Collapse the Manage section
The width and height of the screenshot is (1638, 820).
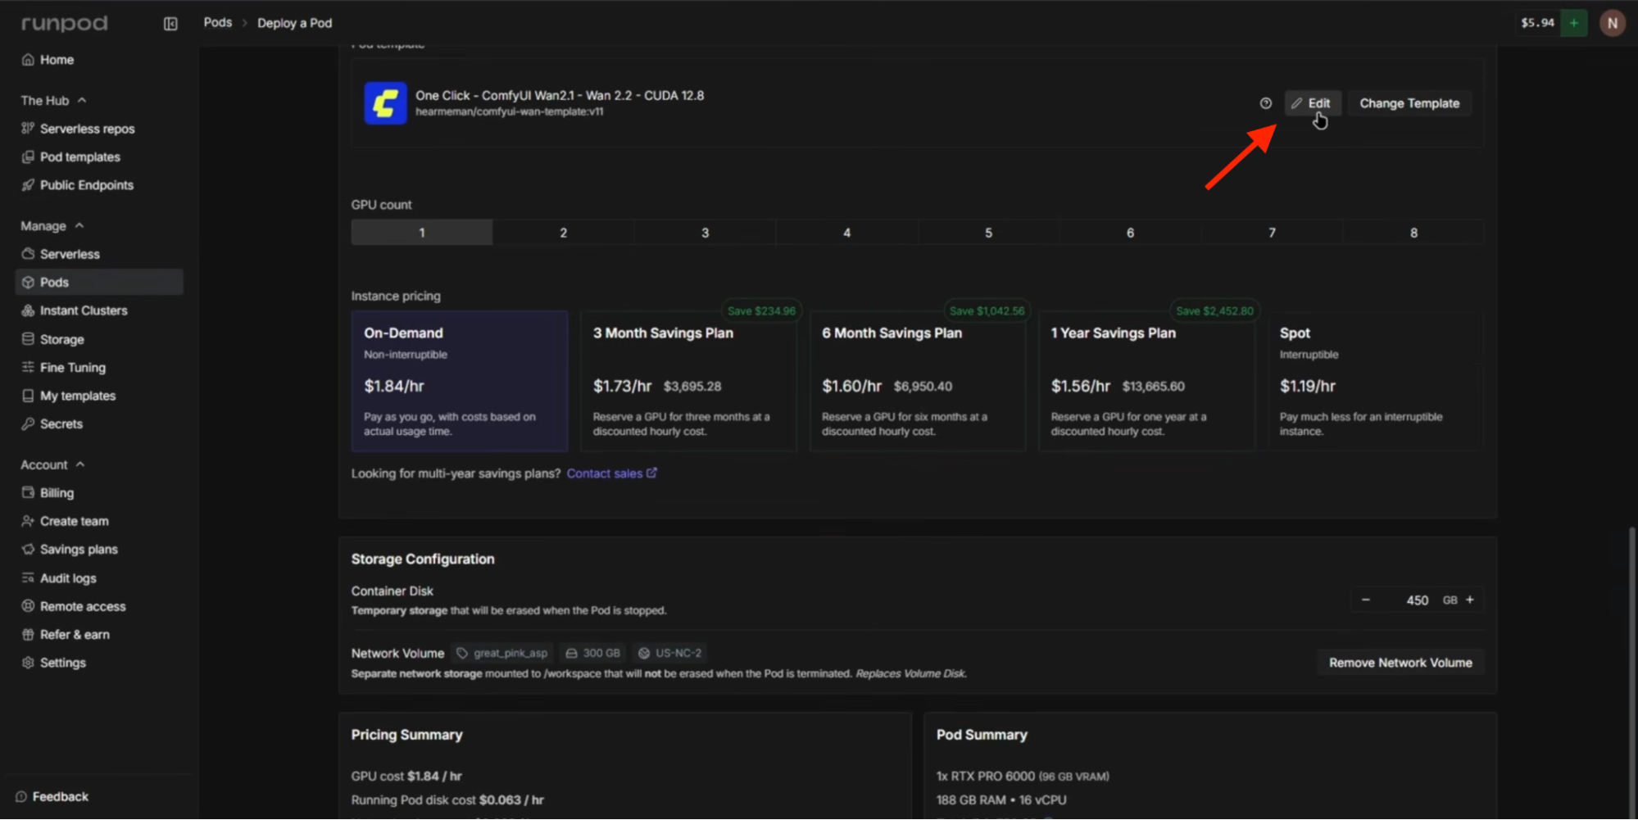[52, 226]
